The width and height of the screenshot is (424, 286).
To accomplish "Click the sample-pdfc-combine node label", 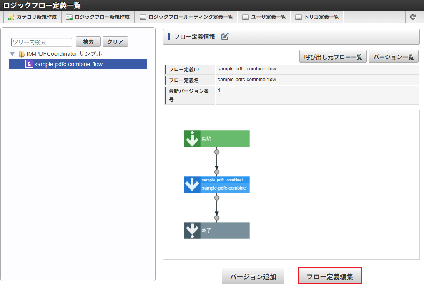I will pos(224,188).
